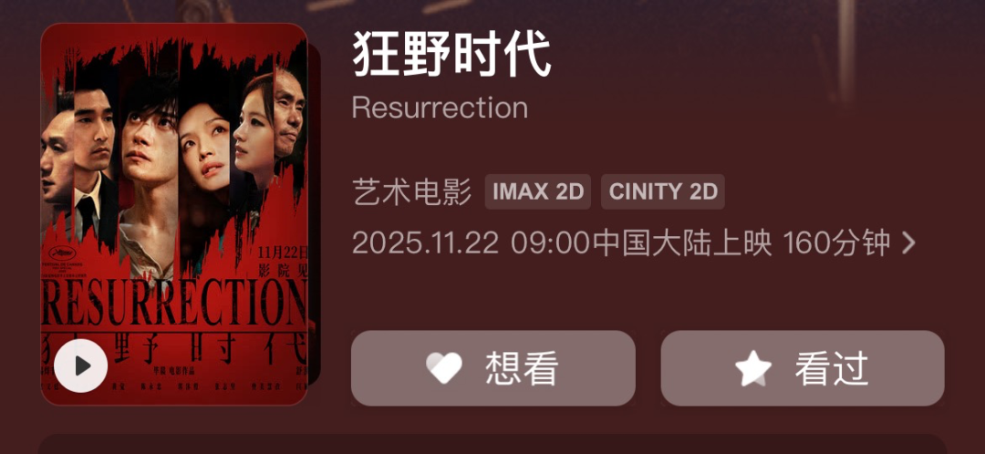The width and height of the screenshot is (985, 454).
Task: Open the 艺术电影 genre label
Action: [412, 192]
